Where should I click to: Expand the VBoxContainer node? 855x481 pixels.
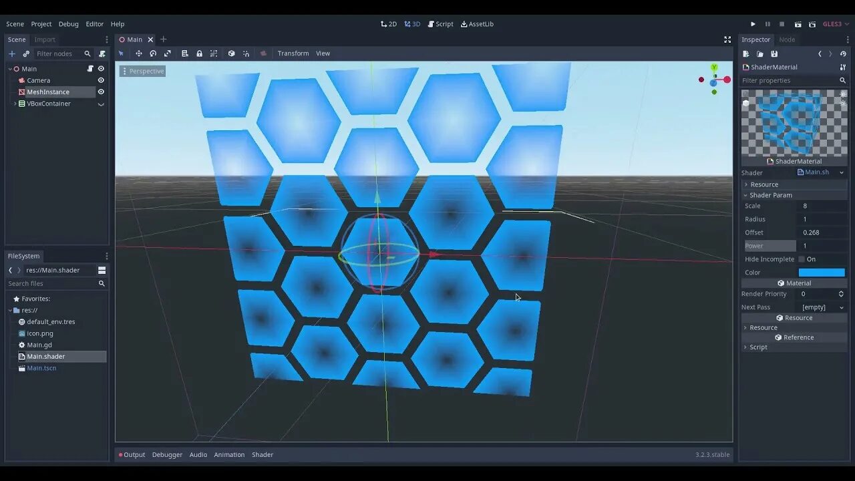(15, 104)
